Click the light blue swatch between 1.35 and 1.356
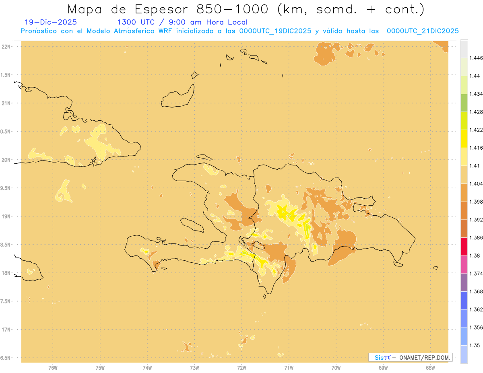483x373 pixels. [464, 336]
